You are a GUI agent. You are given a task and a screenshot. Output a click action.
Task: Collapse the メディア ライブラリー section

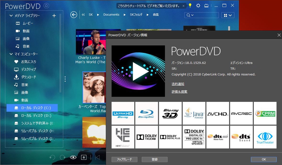(11, 16)
